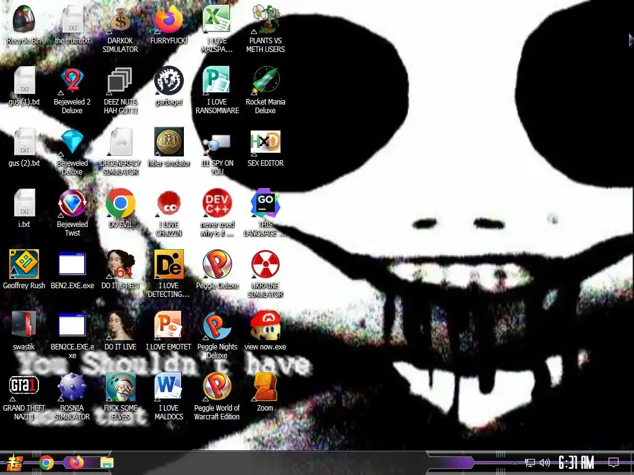Launch Chrome from the taskbar

(x=46, y=463)
